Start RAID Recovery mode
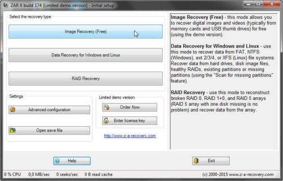283x181 pixels. (x=85, y=78)
